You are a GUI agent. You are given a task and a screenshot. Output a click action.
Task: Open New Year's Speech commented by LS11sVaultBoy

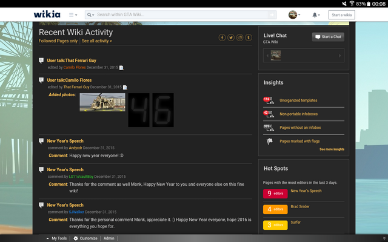pyautogui.click(x=65, y=169)
